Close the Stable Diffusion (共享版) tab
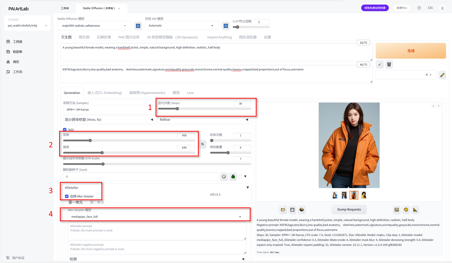452x263 pixels. coord(119,9)
